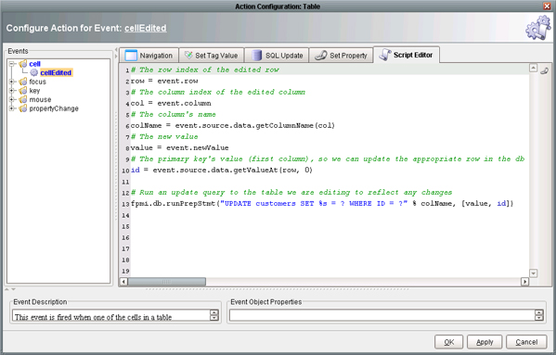The height and width of the screenshot is (355, 556).
Task: Click the Event Object Properties field
Action: pyautogui.click(x=381, y=315)
